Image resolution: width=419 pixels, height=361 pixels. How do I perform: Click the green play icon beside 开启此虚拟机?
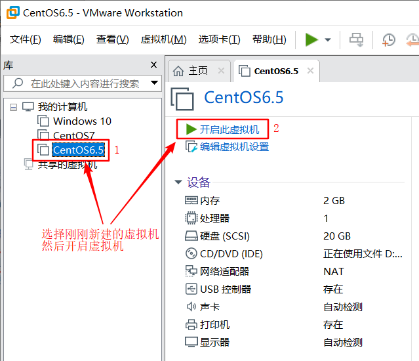coord(191,129)
